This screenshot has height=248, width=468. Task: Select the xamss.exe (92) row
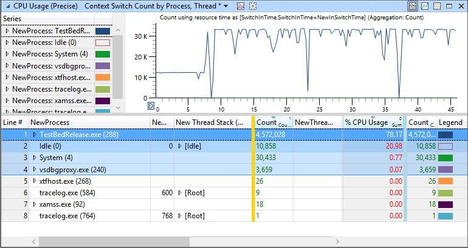coord(234,204)
